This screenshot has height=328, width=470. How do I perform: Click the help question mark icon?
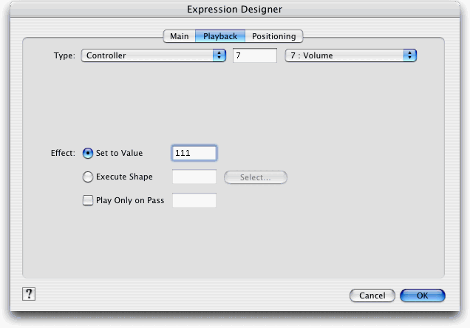tap(29, 294)
